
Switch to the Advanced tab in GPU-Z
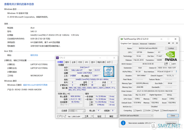[x=143, y=44]
